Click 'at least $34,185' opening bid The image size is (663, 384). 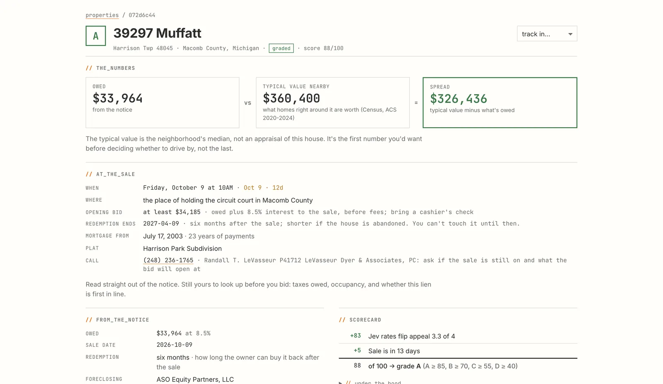[172, 212]
